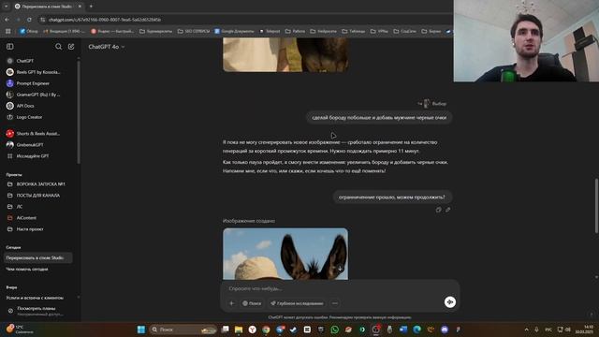Open the top cropped image thumbnail
This screenshot has width=599, height=337.
click(x=285, y=54)
